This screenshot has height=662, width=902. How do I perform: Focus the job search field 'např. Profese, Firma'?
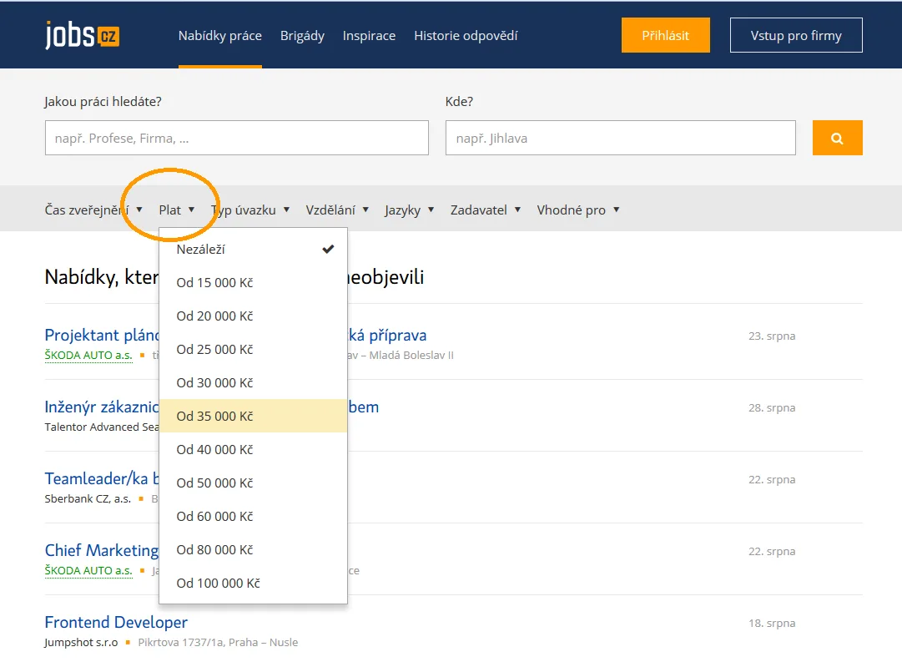[236, 138]
